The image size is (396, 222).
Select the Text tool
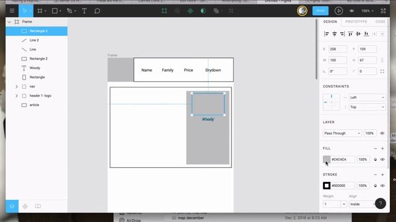pyautogui.click(x=84, y=11)
